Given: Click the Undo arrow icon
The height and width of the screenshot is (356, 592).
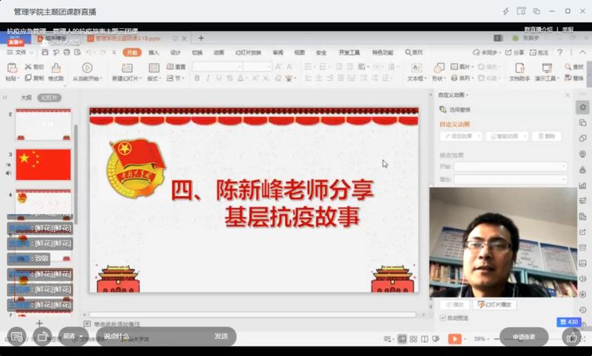Looking at the screenshot, I should 89,52.
